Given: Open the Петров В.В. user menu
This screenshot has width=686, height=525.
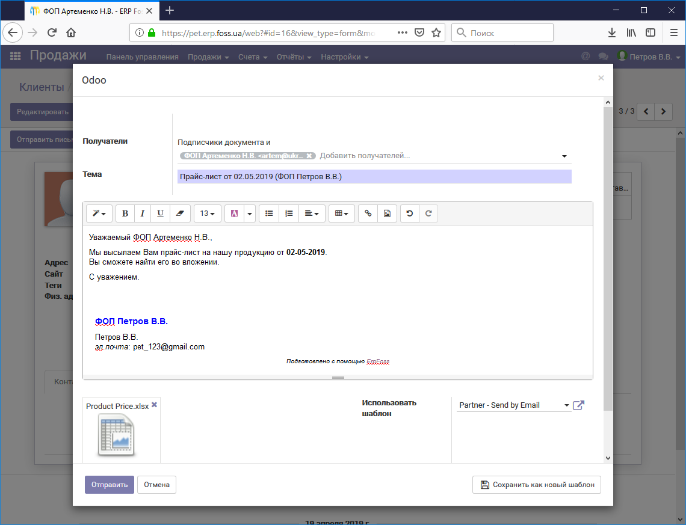Looking at the screenshot, I should click(649, 57).
